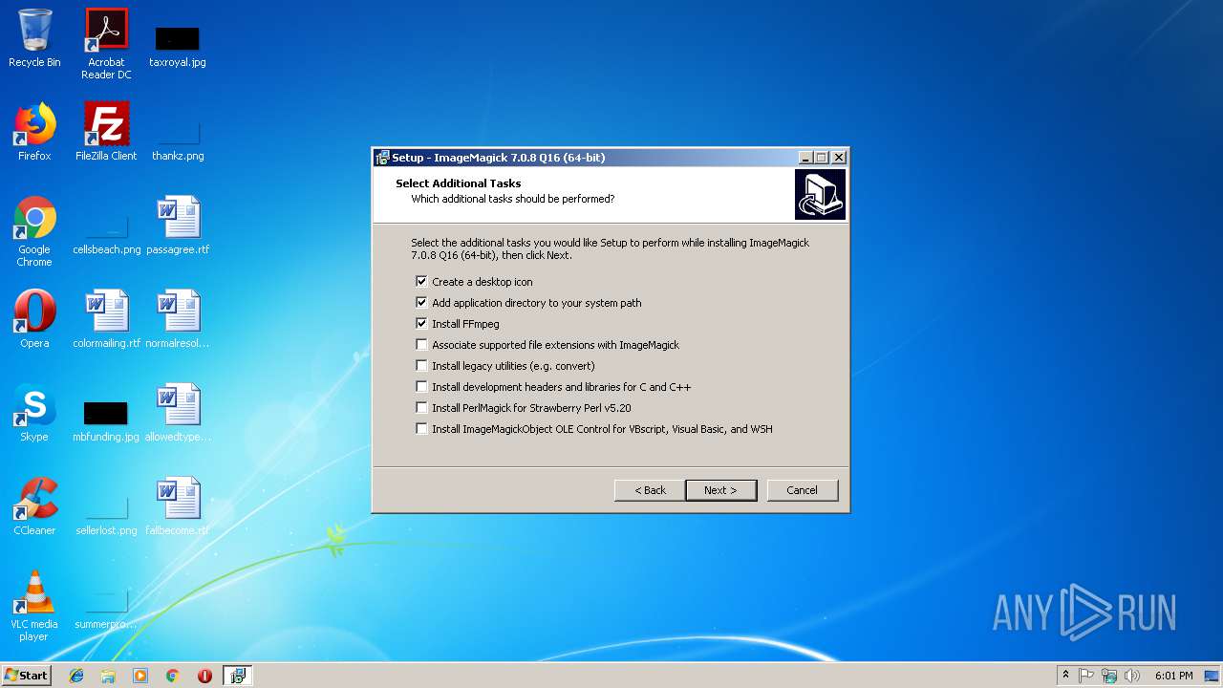The width and height of the screenshot is (1223, 688).
Task: Enable Install development headers for C and C++
Action: pos(421,387)
